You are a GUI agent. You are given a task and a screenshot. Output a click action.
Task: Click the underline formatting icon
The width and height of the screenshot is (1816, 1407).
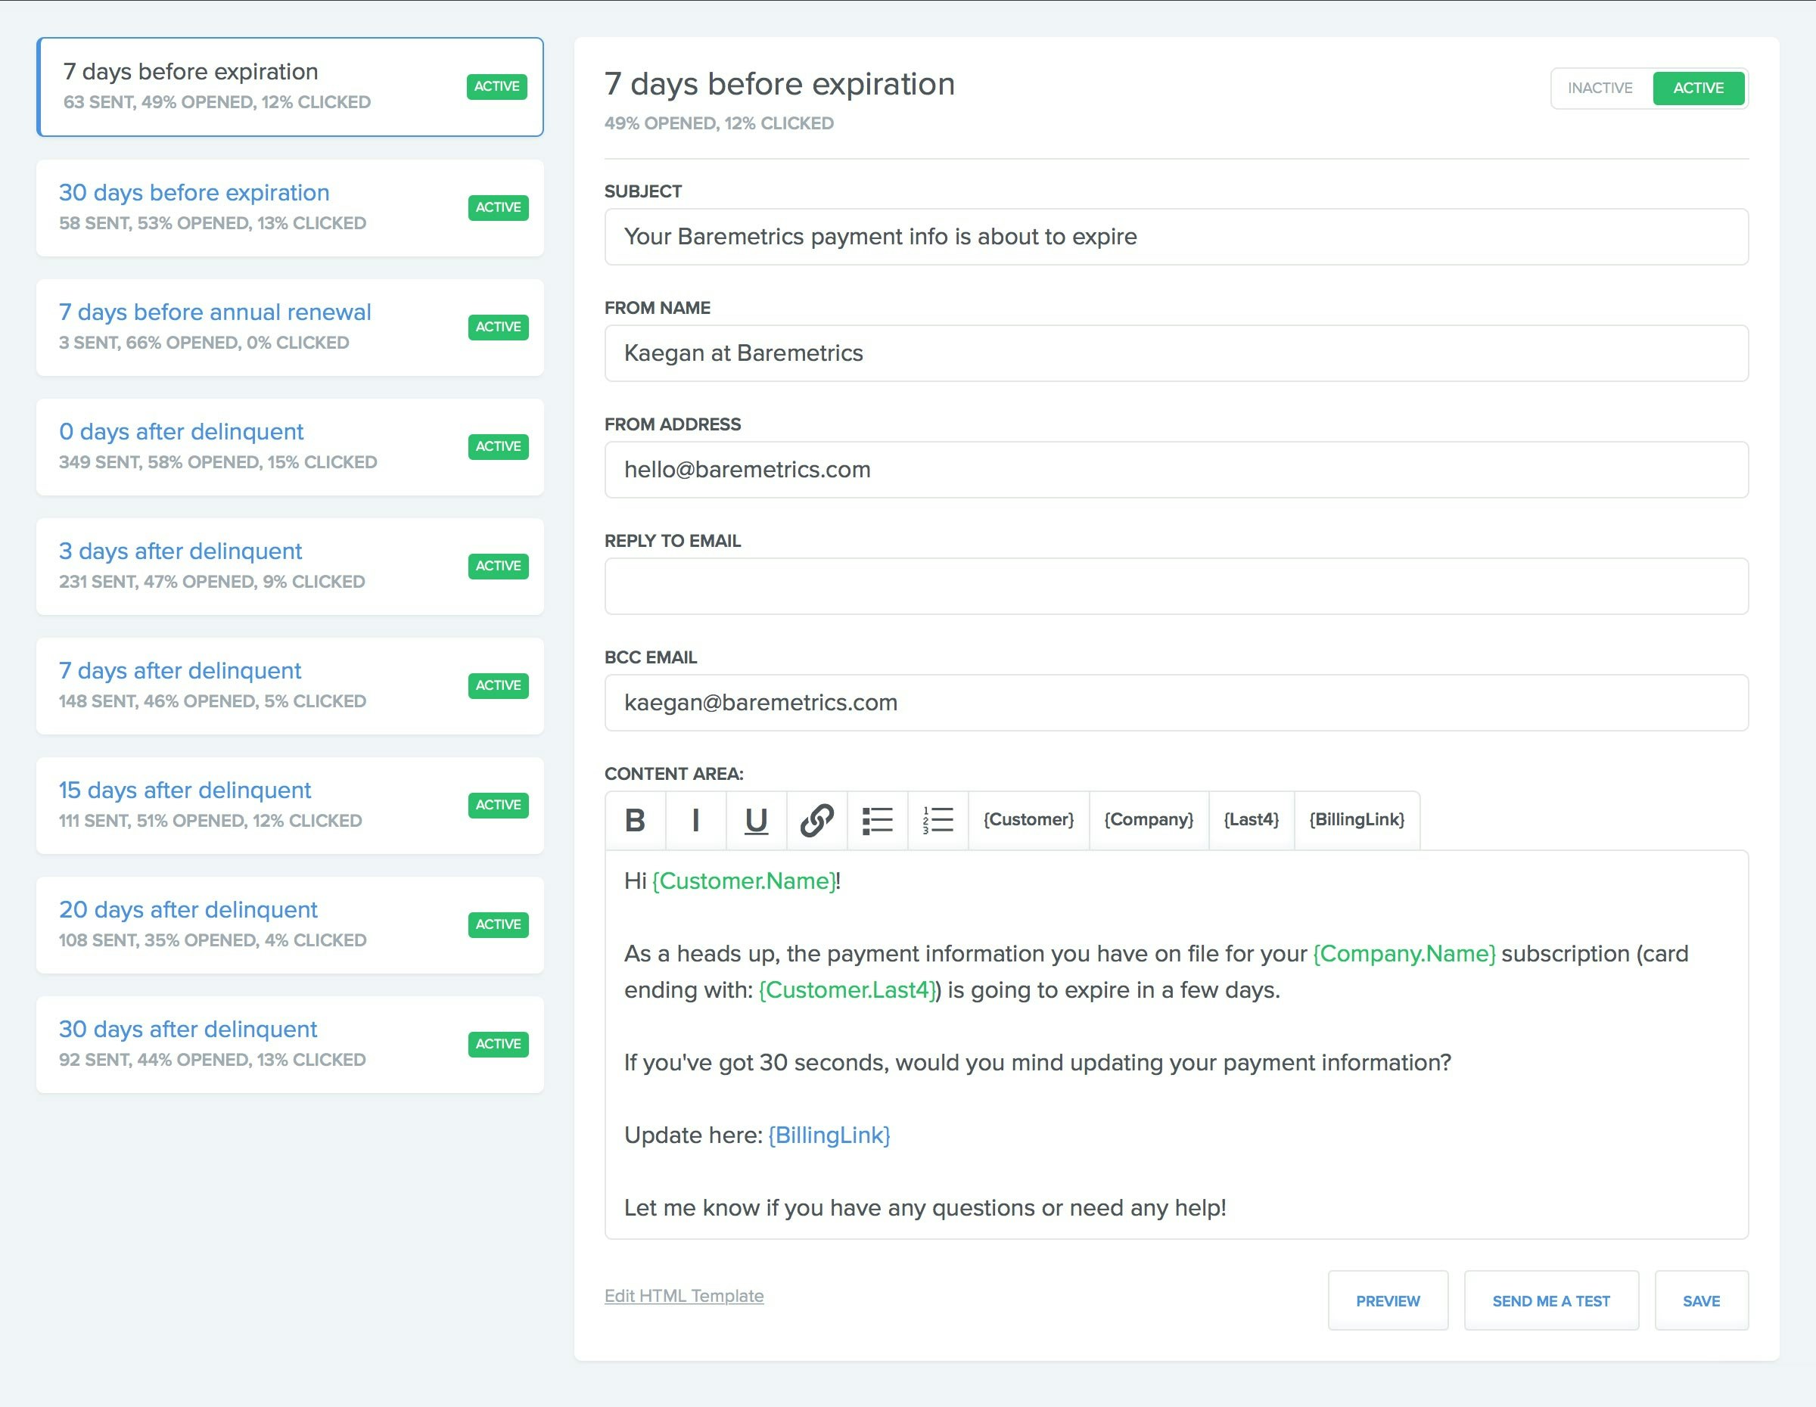[756, 820]
